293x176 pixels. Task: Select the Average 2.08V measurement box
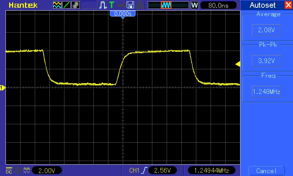point(267,30)
